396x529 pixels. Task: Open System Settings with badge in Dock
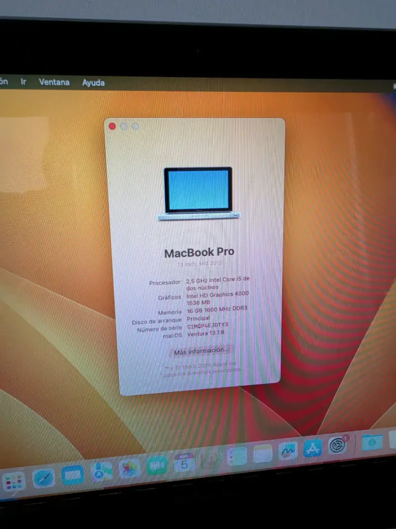pos(338,445)
